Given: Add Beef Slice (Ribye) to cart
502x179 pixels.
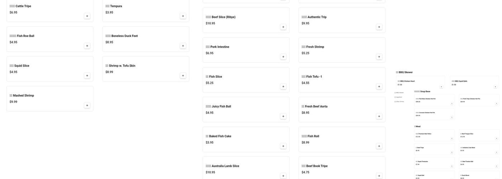Looking at the screenshot, I should (x=283, y=27).
